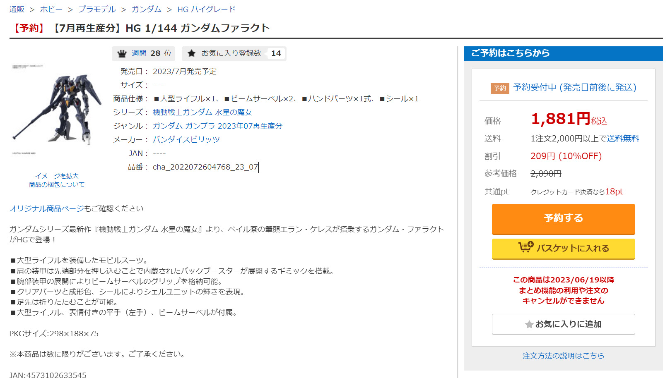Click the 209円 (10%OFF) discount text

pyautogui.click(x=566, y=156)
